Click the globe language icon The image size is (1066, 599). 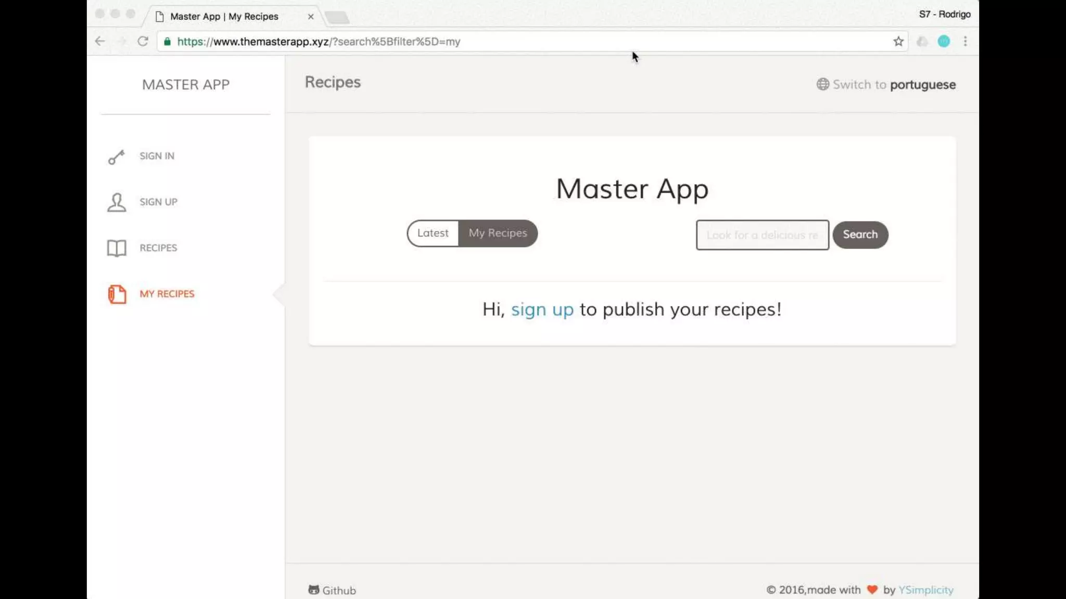[x=822, y=84]
